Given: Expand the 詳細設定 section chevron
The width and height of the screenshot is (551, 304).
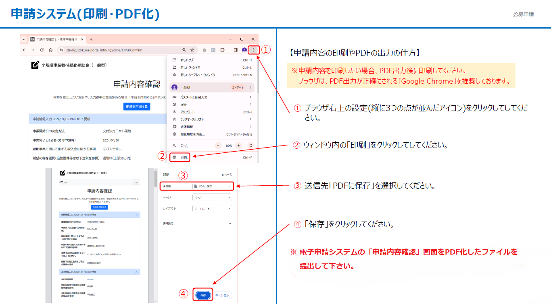Looking at the screenshot, I should coord(230,224).
